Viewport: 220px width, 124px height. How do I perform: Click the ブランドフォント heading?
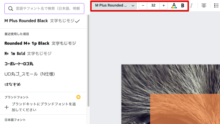[x=16, y=97]
